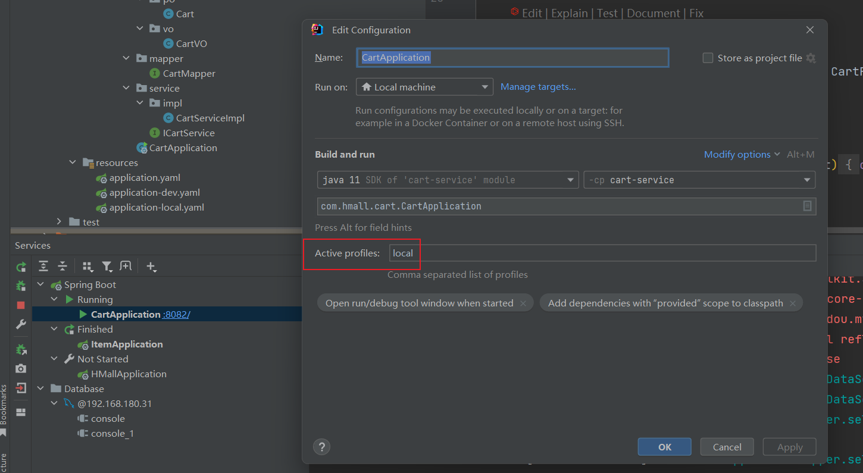Open Edit Configuration wrench in Services sidebar
Image resolution: width=863 pixels, height=473 pixels.
21,324
